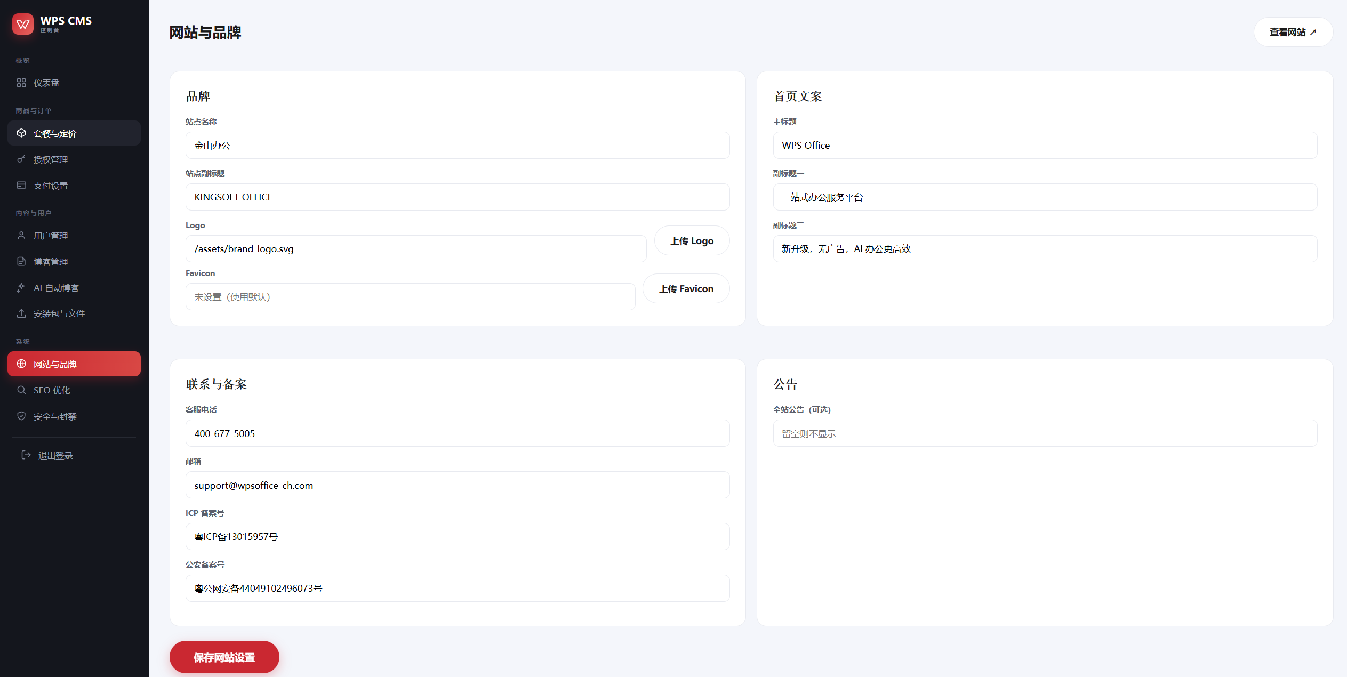Open the 仪表盘 dashboard grid icon
The image size is (1347, 677).
[21, 83]
